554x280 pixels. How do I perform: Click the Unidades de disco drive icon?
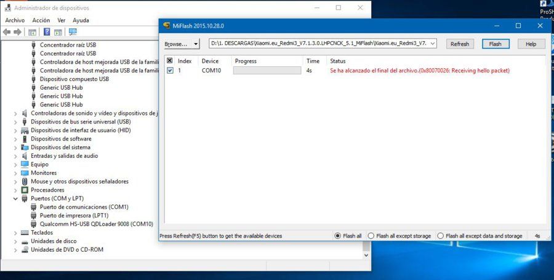click(25, 241)
